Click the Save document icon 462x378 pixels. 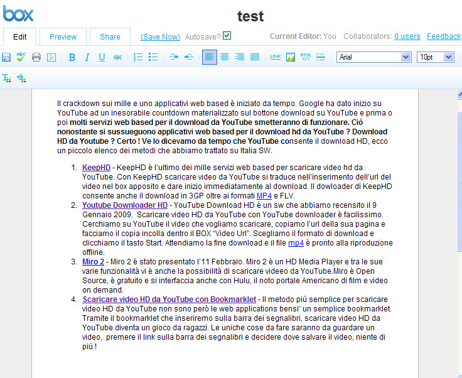tap(6, 57)
